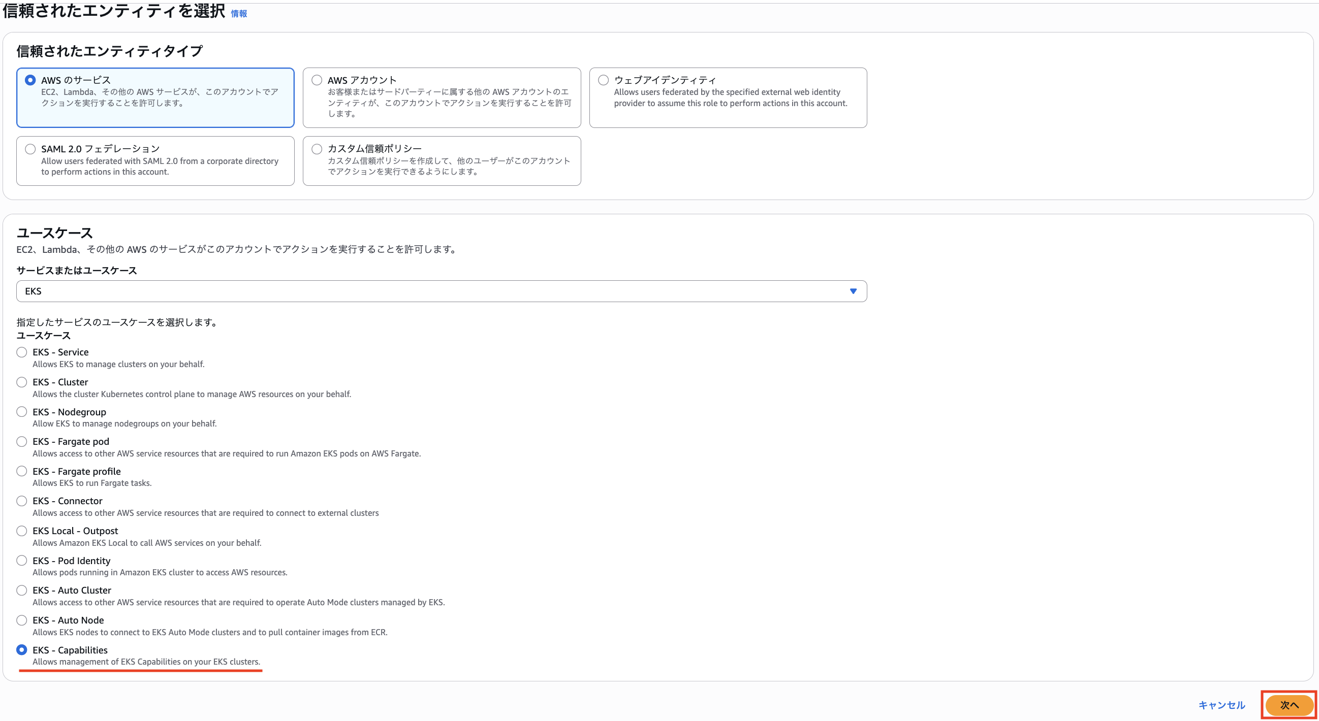
Task: Choose the ウェブアイデンティティ option
Action: coord(603,80)
